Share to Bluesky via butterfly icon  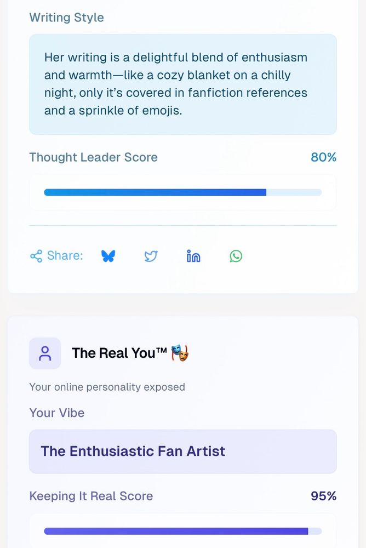pyautogui.click(x=108, y=256)
